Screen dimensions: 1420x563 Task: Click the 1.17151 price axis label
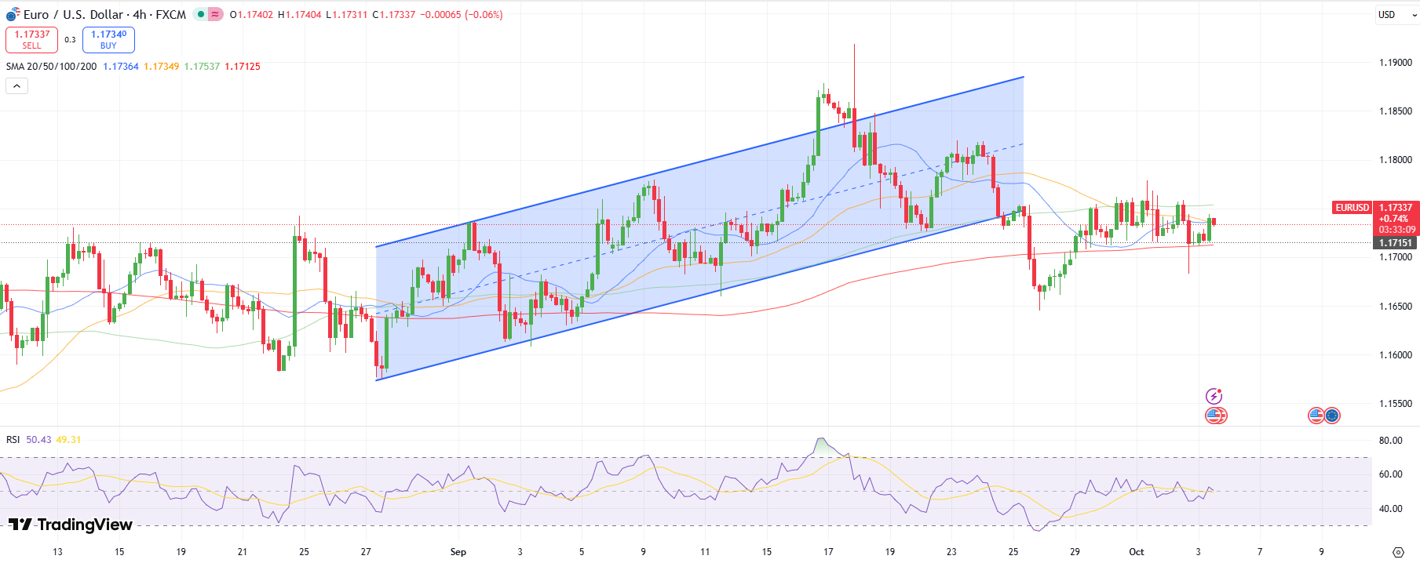tap(1396, 243)
